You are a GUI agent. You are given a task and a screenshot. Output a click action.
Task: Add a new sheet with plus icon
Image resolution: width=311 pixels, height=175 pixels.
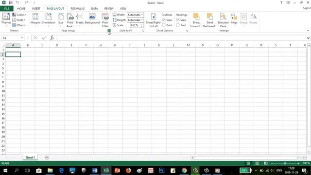pos(47,157)
